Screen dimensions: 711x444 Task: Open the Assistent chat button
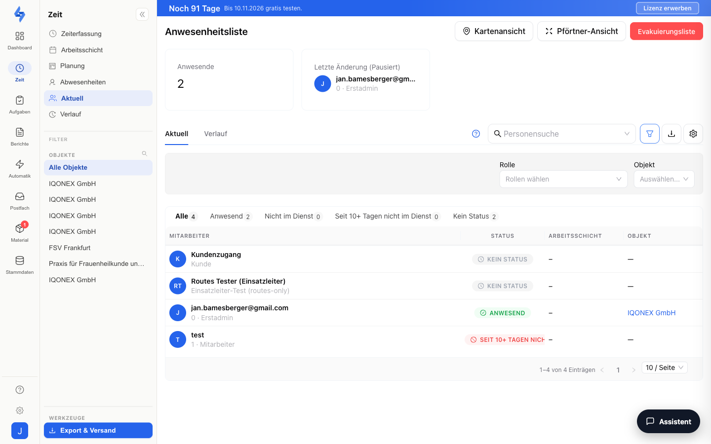tap(669, 421)
